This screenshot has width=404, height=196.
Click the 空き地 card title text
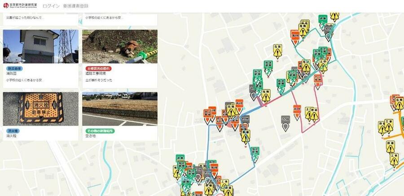click(x=91, y=136)
